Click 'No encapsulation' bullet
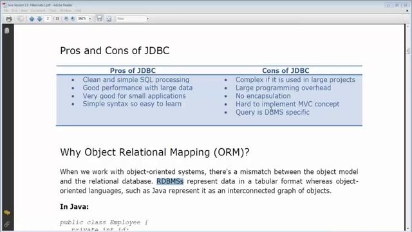Image resolution: width=412 pixels, height=232 pixels. 263,96
